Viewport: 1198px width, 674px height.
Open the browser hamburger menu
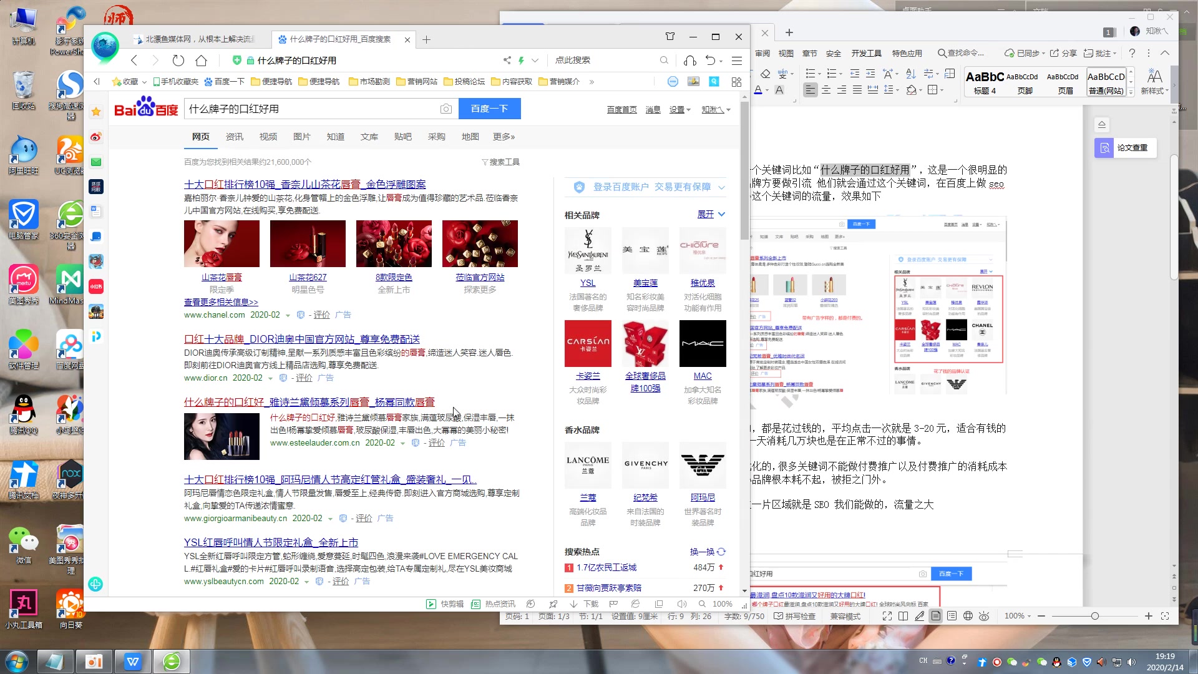(x=737, y=61)
